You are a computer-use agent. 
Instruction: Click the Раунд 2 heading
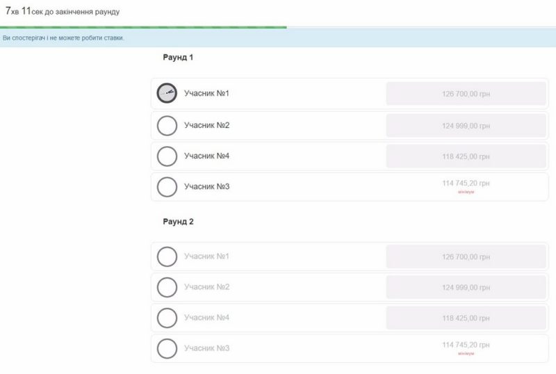pyautogui.click(x=178, y=222)
